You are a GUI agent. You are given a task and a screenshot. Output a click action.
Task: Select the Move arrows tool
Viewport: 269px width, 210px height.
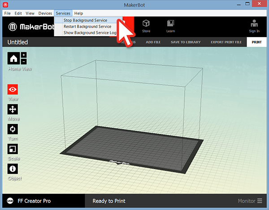pos(13,109)
